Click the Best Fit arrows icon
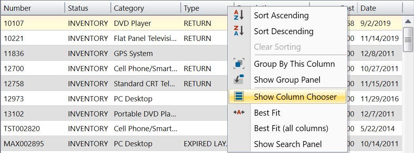Image resolution: width=414 pixels, height=153 pixels. click(239, 112)
